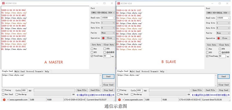Click TimeStamp interval field in slave window
The width and height of the screenshot is (232, 110).
pyautogui.click(x=222, y=56)
